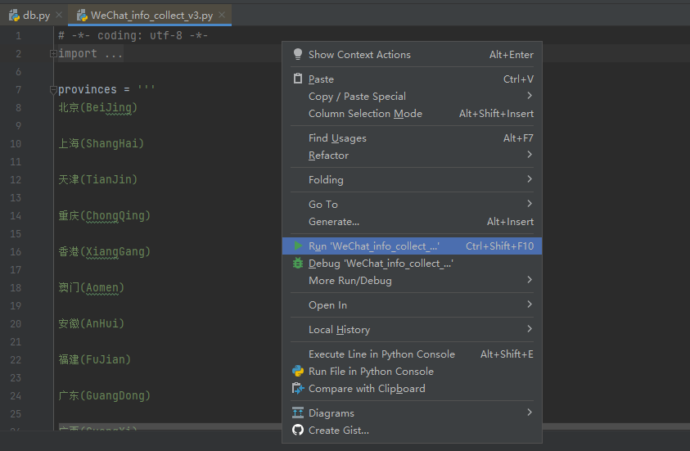Expand the folded import block on line 2

click(x=53, y=54)
